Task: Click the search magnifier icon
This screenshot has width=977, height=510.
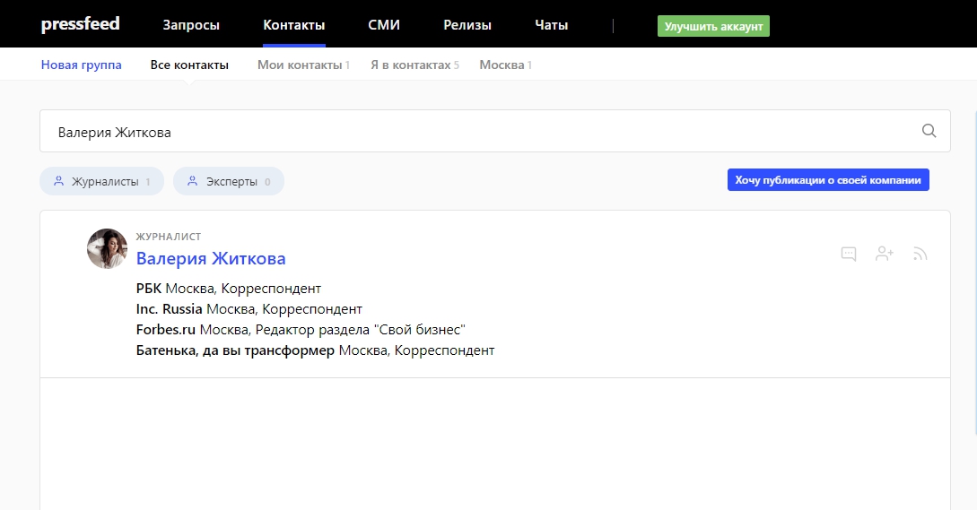Action: (929, 131)
